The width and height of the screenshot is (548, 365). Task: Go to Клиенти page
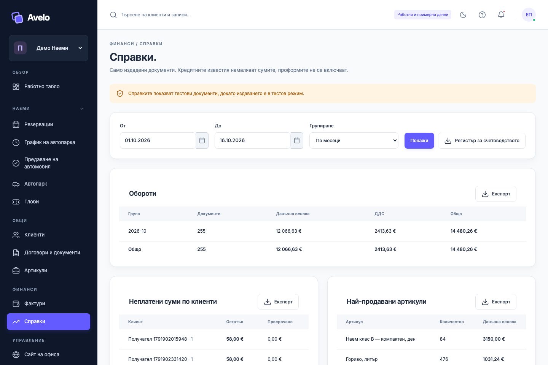click(x=48, y=235)
